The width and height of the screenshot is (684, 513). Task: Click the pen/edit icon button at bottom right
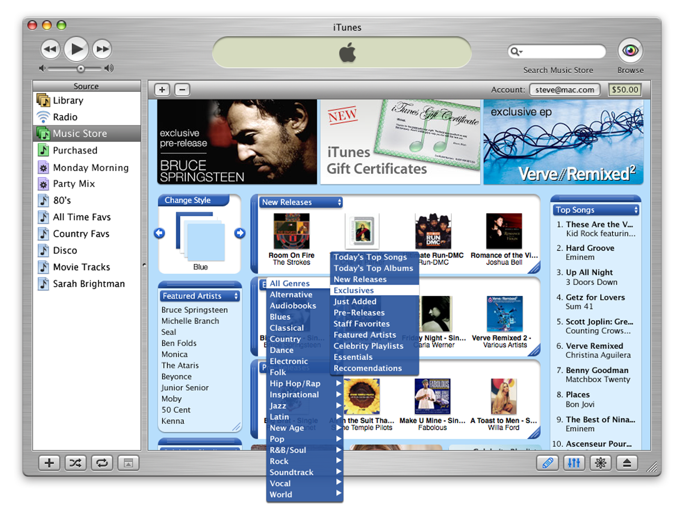548,463
